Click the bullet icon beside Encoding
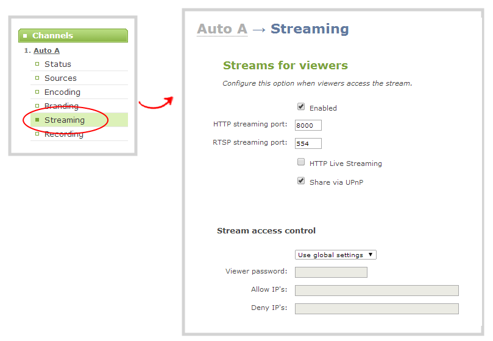493x341 pixels. pos(37,92)
